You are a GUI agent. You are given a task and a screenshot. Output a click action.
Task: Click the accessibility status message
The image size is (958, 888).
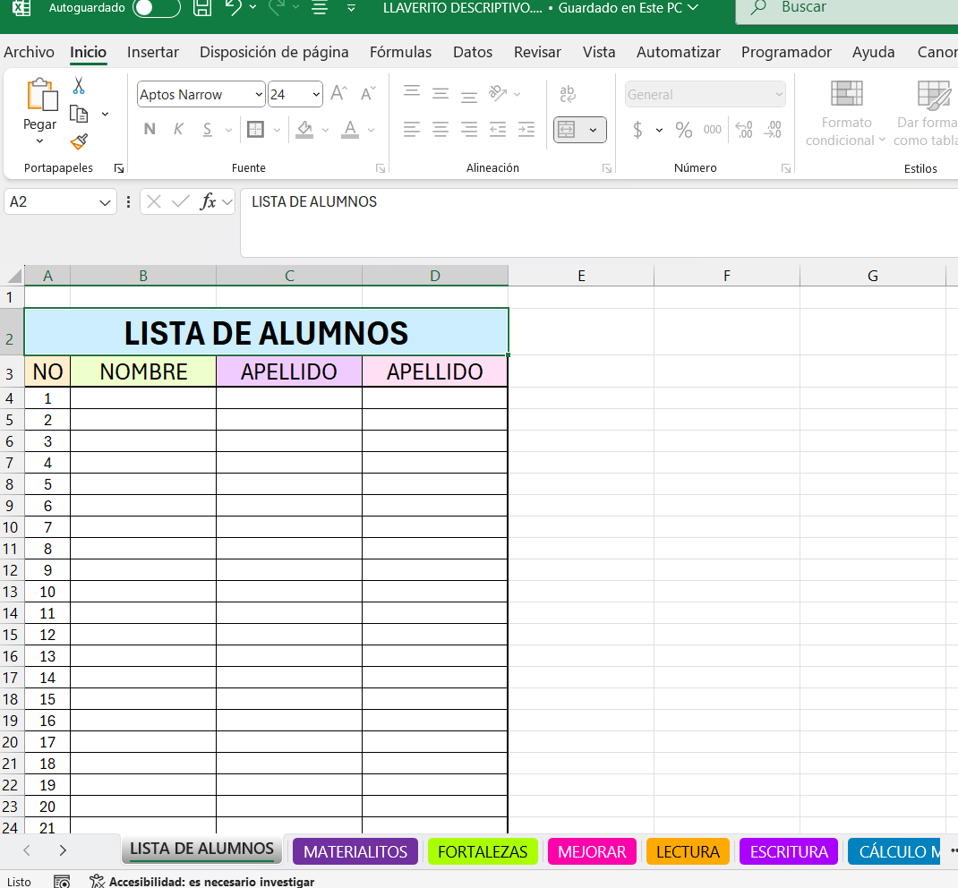210,882
